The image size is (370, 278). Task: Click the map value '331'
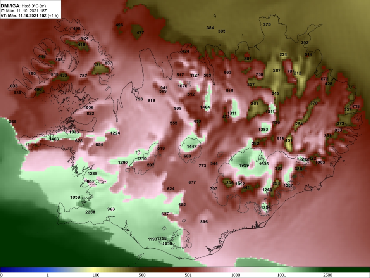coord(97,65)
